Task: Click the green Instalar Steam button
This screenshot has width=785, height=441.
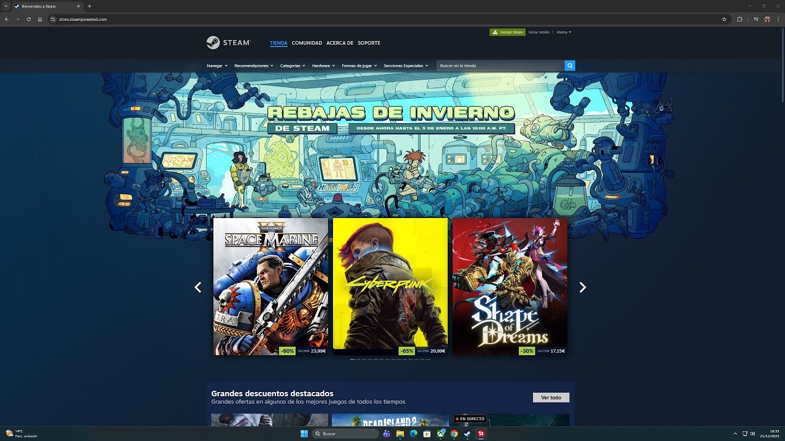Action: 507,32
